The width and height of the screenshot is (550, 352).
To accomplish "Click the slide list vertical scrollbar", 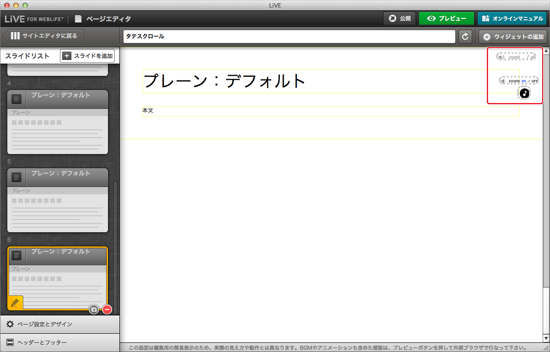I will point(115,248).
